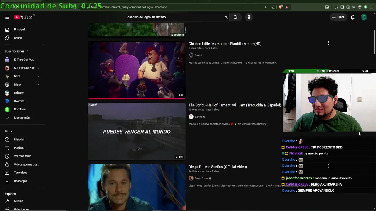This screenshot has height=211, width=376.
Task: Click the three-dot options in chat overlay
Action: click(328, 166)
